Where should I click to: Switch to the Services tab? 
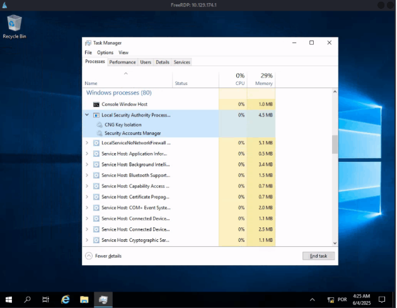click(181, 62)
